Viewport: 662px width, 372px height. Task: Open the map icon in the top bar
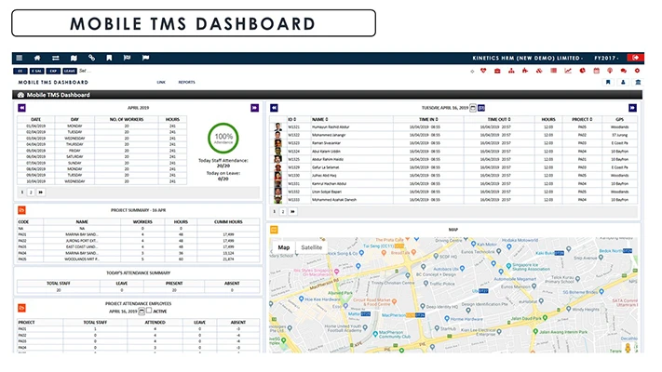coord(74,58)
